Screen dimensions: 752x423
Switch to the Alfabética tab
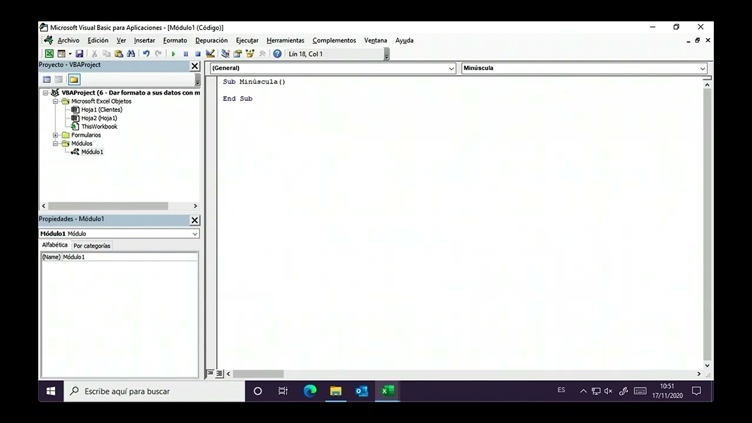(55, 245)
